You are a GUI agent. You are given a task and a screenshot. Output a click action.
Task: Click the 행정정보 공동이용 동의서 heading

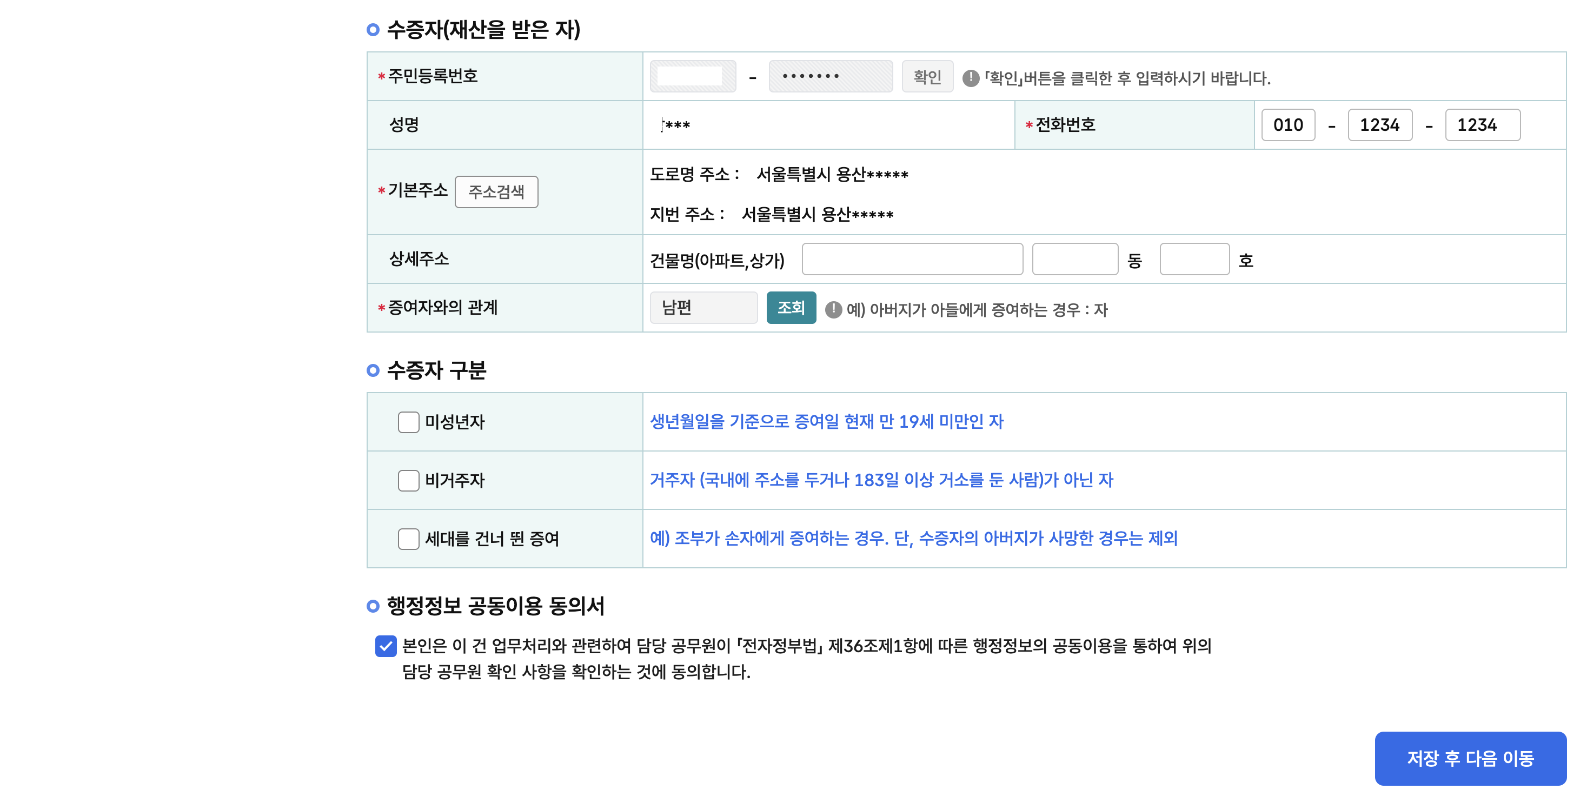(x=496, y=606)
